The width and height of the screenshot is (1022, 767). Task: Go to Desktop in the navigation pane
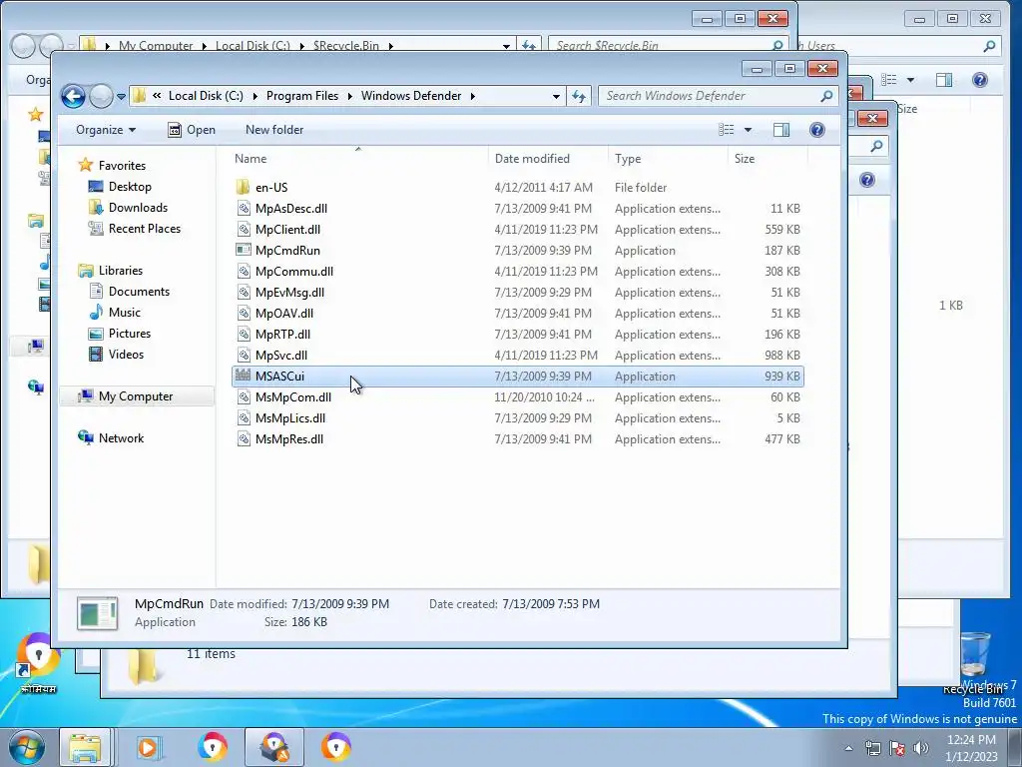click(130, 187)
